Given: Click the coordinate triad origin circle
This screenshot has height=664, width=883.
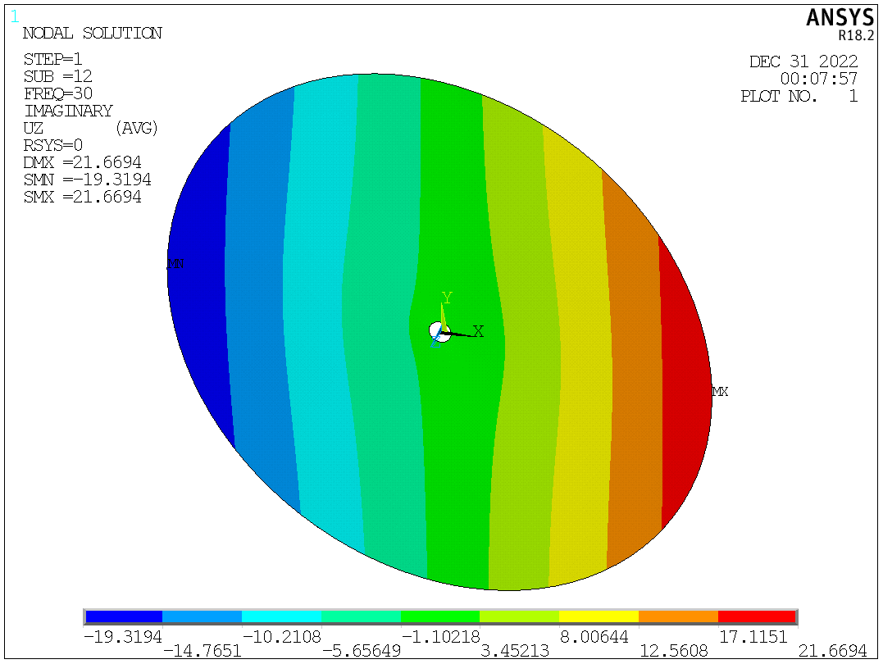Looking at the screenshot, I should 439,332.
